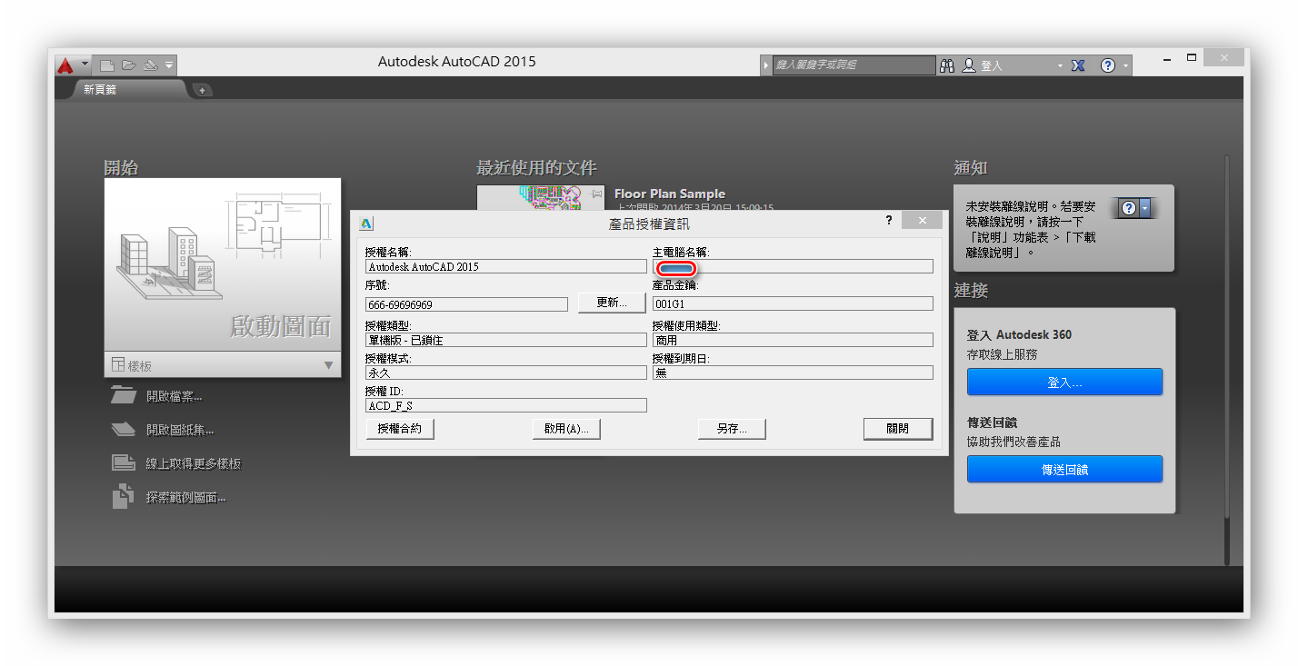Click the 開啟檔案... link
The height and width of the screenshot is (666, 1298).
[174, 396]
